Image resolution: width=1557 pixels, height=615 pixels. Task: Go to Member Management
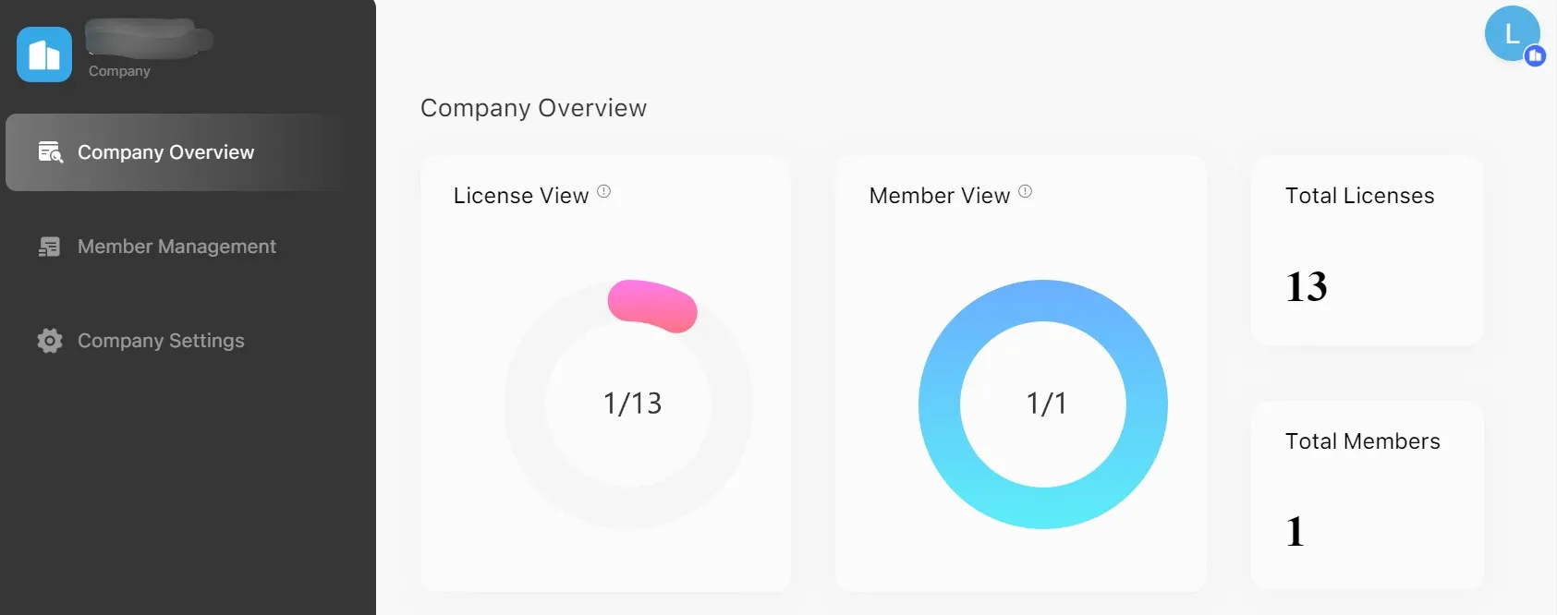pos(176,247)
